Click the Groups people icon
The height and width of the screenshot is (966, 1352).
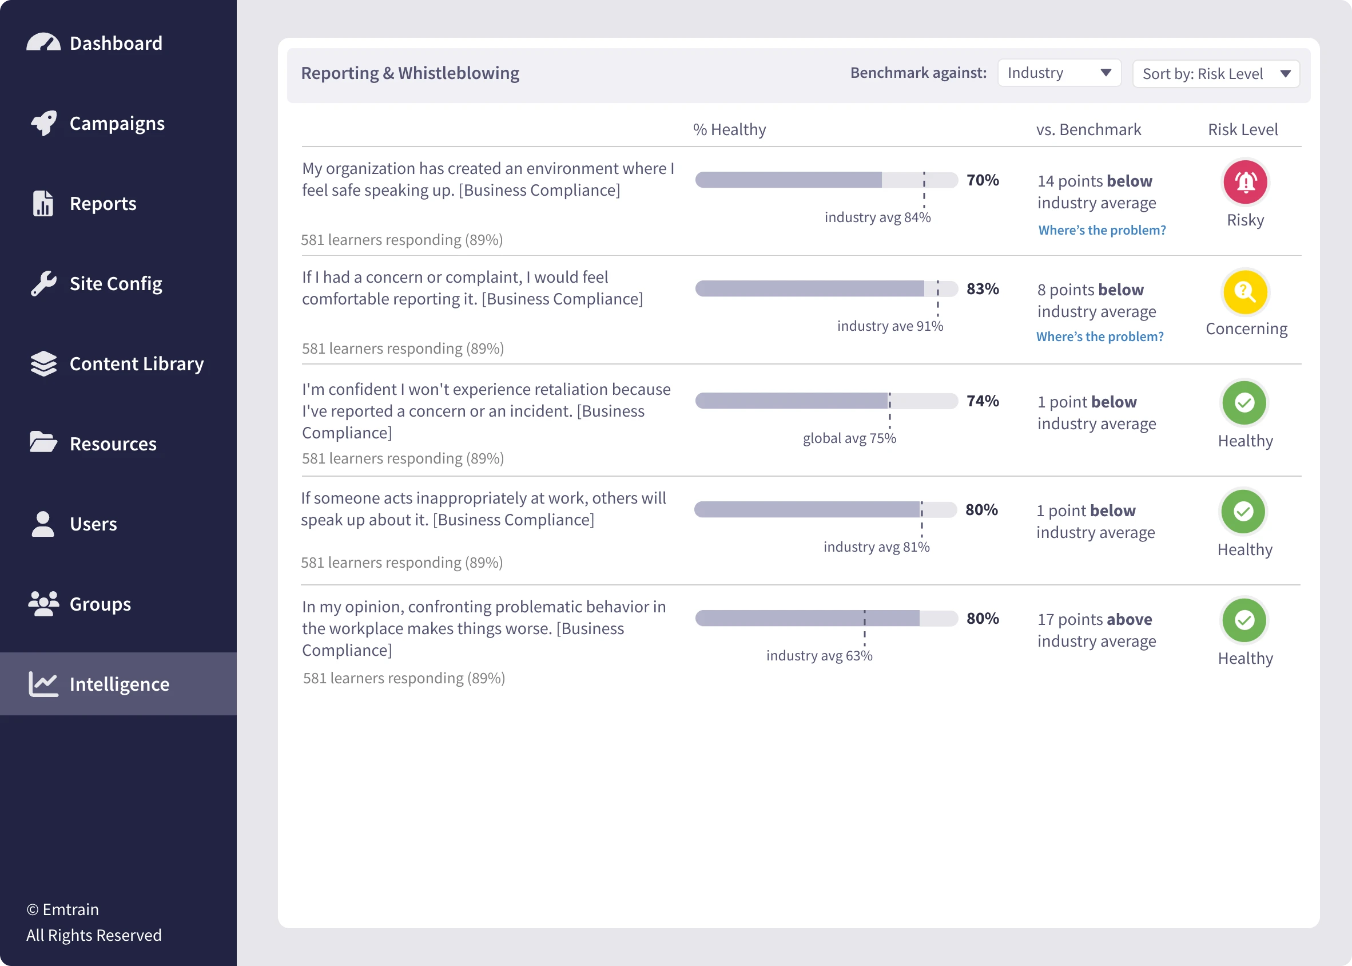point(43,604)
